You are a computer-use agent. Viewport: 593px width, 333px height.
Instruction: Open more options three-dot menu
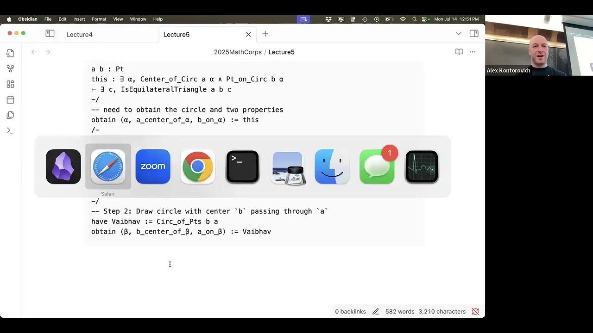click(473, 52)
